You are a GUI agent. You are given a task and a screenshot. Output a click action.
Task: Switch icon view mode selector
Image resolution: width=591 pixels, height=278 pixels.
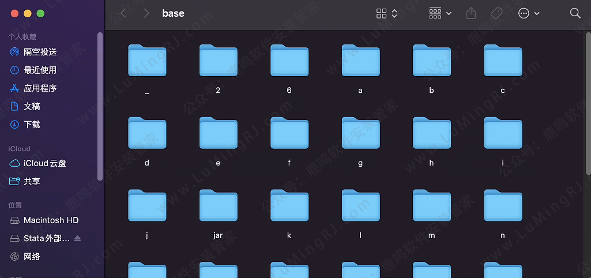[x=386, y=13]
